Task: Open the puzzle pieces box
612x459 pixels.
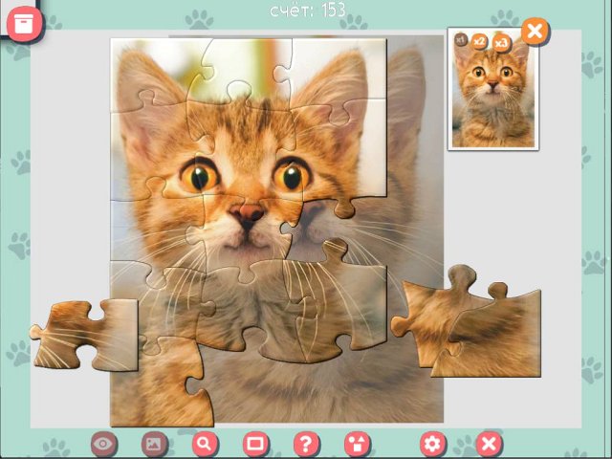Action: click(21, 20)
